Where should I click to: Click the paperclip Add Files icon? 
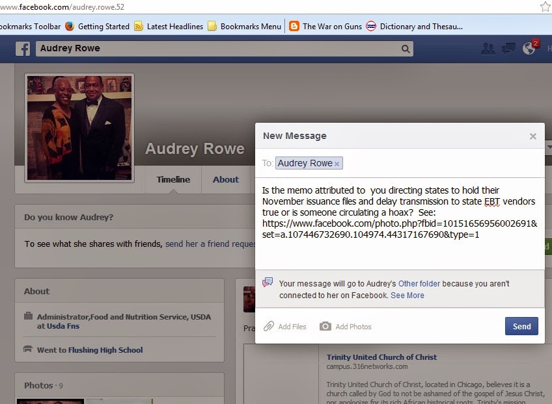[269, 326]
